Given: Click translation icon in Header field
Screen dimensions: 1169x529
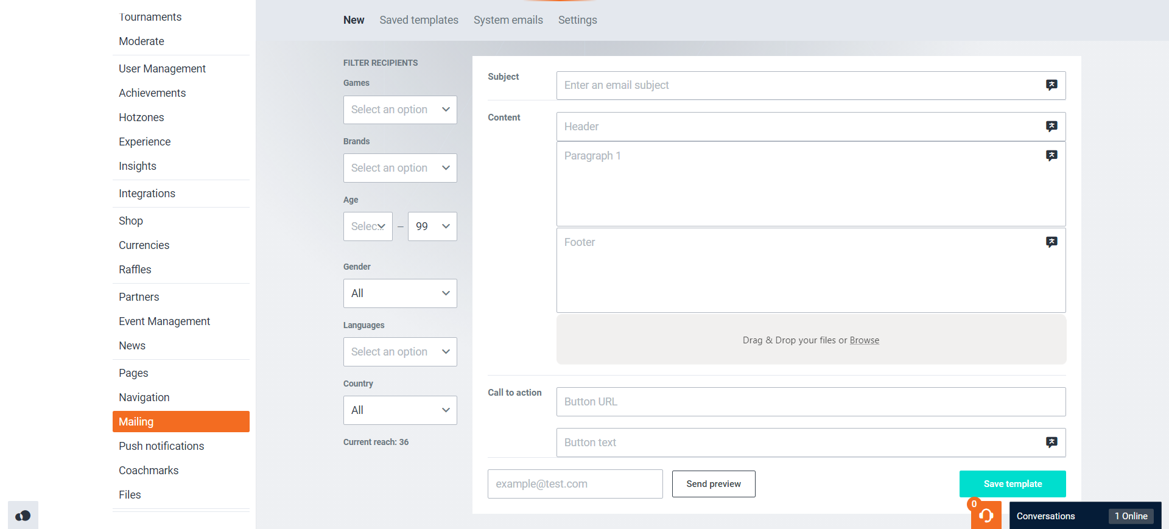Looking at the screenshot, I should 1051,127.
